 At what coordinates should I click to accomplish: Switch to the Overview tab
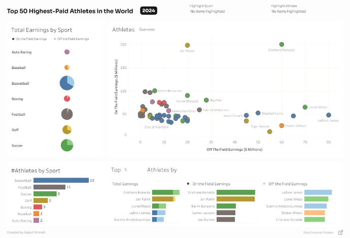click(x=147, y=30)
